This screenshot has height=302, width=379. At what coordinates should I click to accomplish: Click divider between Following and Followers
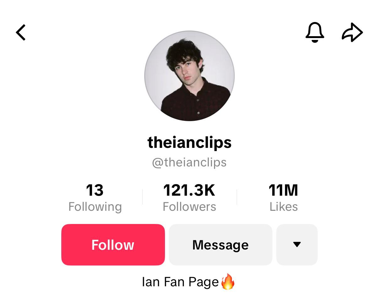tap(142, 197)
